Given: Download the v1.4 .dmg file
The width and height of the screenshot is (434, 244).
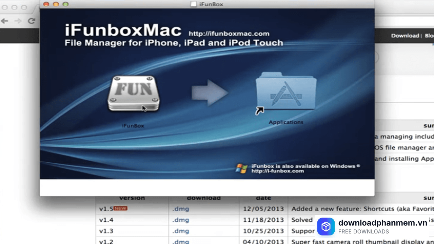Looking at the screenshot, I should coord(181,220).
